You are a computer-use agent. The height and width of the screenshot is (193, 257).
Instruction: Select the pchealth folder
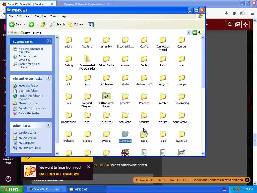click(125, 99)
